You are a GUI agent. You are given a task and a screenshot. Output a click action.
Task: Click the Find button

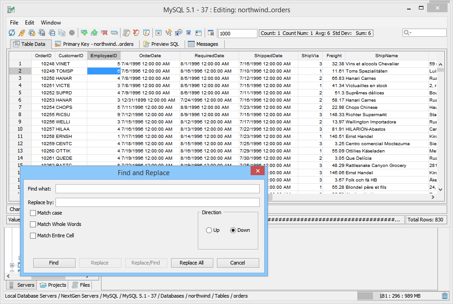(54, 263)
